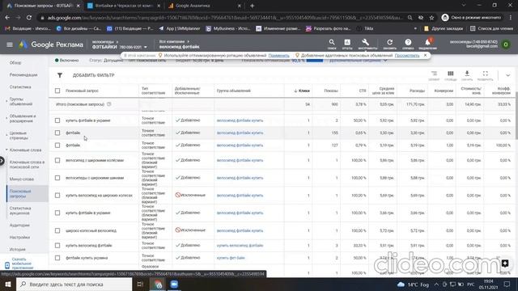Image resolution: width=518 pixels, height=291 pixels.
Task: Open Chrome's three-dot menu
Action: [x=511, y=18]
